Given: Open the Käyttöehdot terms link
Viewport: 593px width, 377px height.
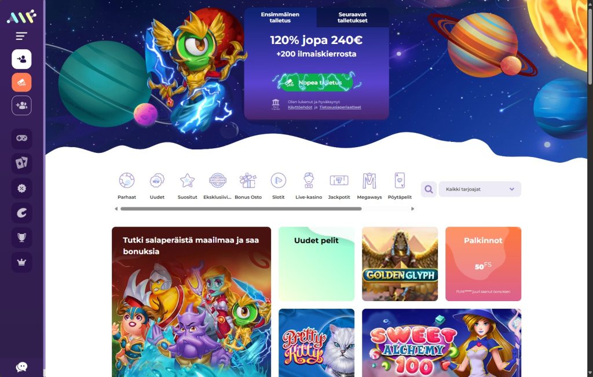Looking at the screenshot, I should tap(300, 107).
